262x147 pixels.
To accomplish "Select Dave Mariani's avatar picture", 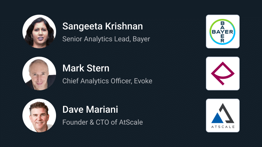I will click(39, 115).
